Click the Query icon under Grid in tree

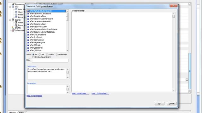click(x=16, y=12)
